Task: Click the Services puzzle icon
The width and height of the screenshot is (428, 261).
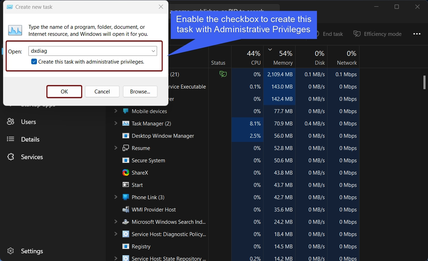Action: [11, 157]
